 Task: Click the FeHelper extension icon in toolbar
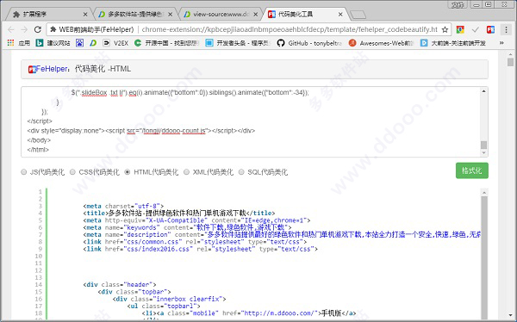490,29
